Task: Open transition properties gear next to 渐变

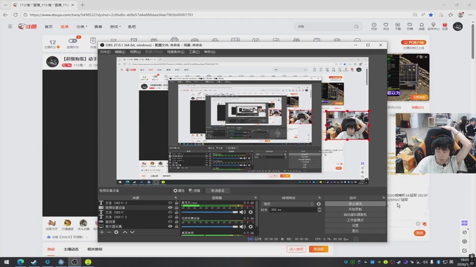Action: point(318,204)
